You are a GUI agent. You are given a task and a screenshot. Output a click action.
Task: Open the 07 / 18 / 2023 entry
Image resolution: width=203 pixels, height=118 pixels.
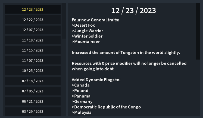(x=33, y=81)
